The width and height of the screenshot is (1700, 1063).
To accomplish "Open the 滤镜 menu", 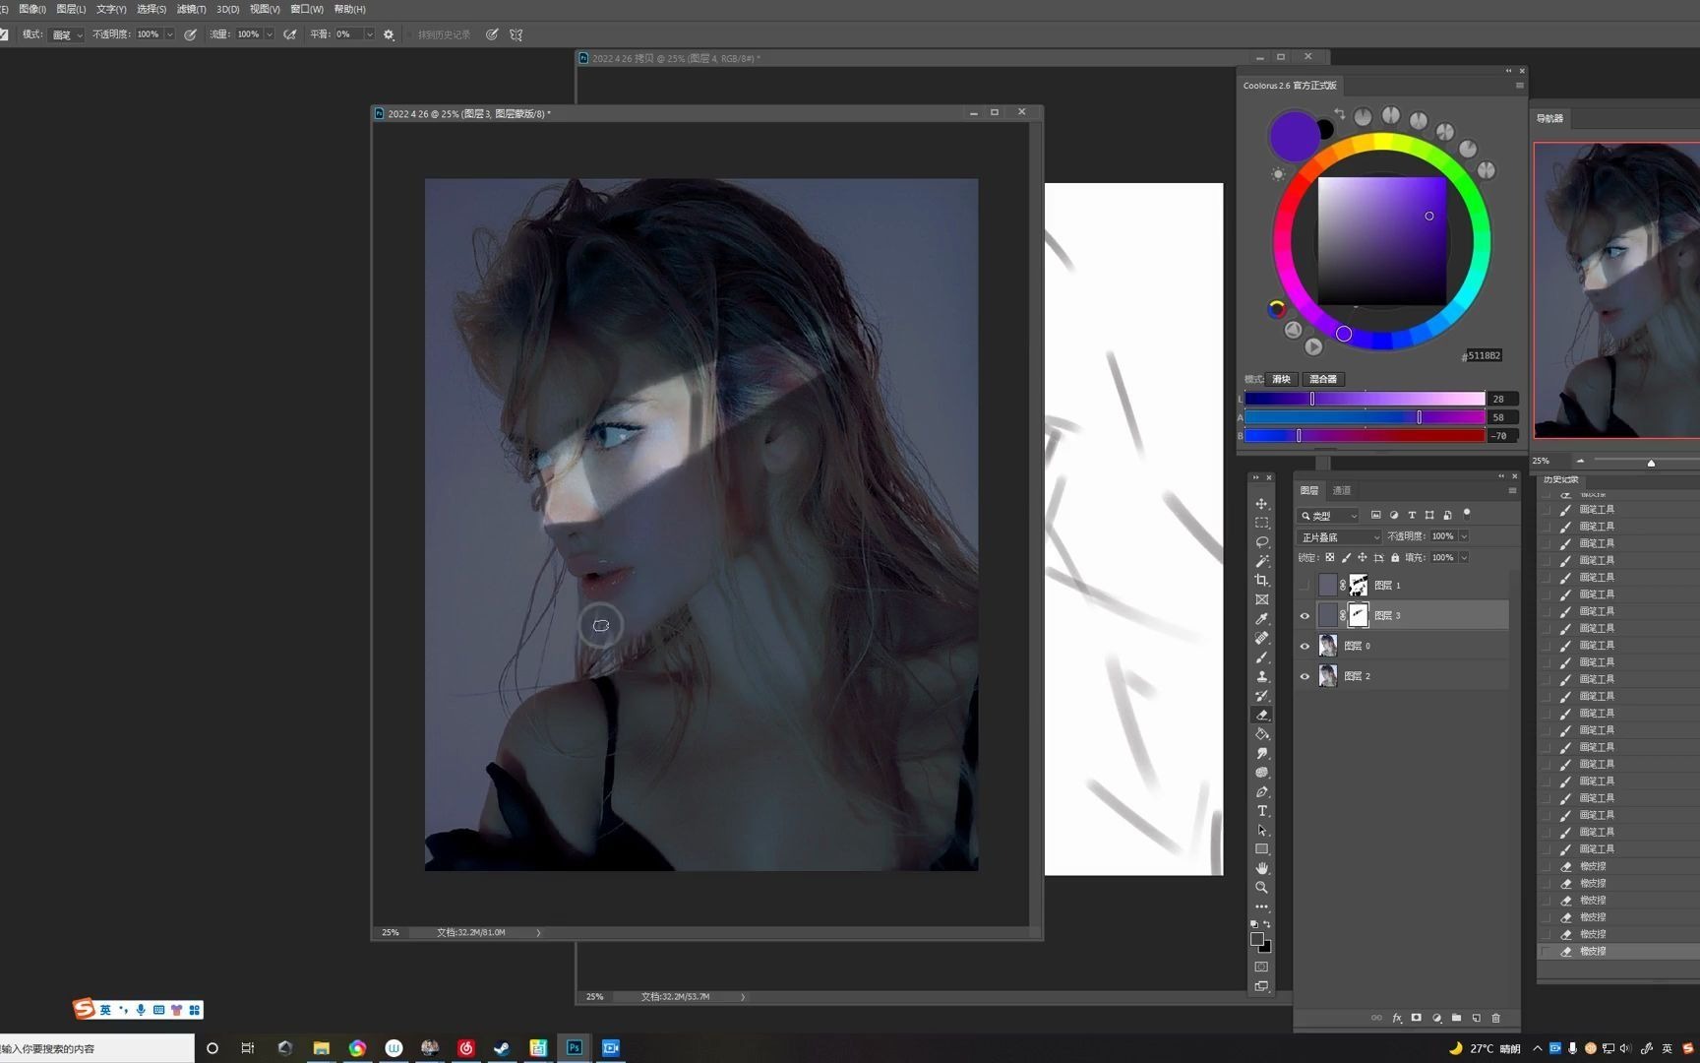I will pos(191,9).
